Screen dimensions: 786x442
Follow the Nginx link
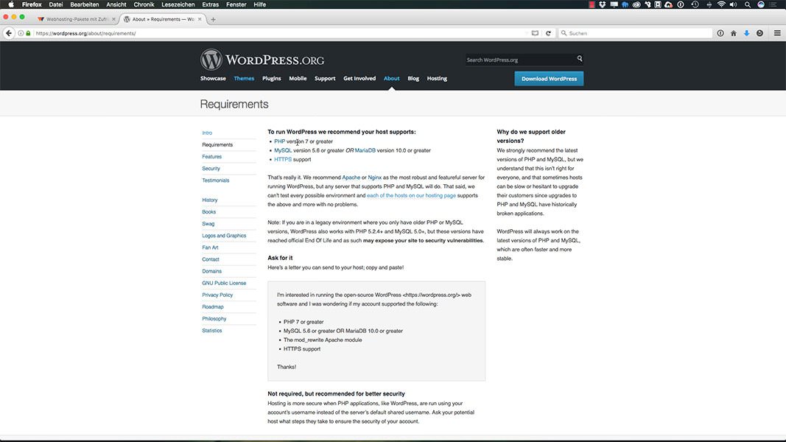point(374,178)
